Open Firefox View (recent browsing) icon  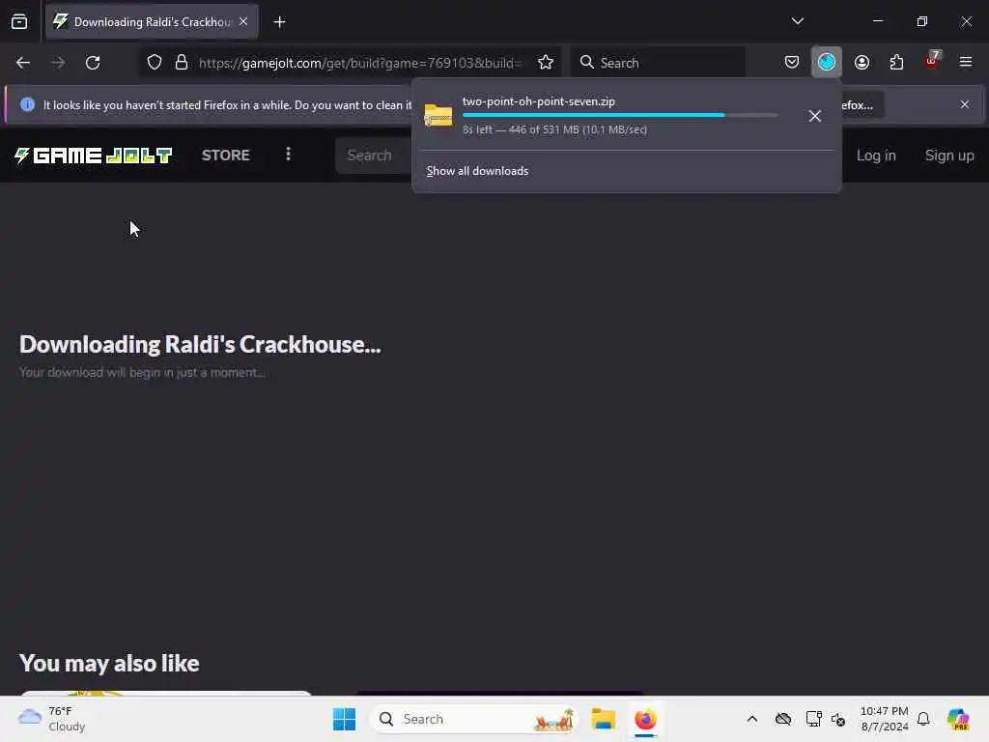click(19, 21)
